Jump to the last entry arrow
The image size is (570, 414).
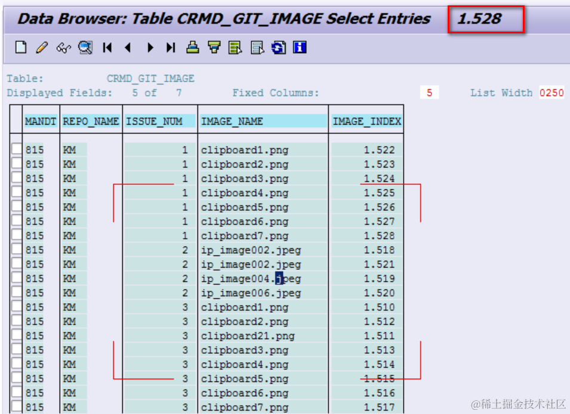click(171, 48)
